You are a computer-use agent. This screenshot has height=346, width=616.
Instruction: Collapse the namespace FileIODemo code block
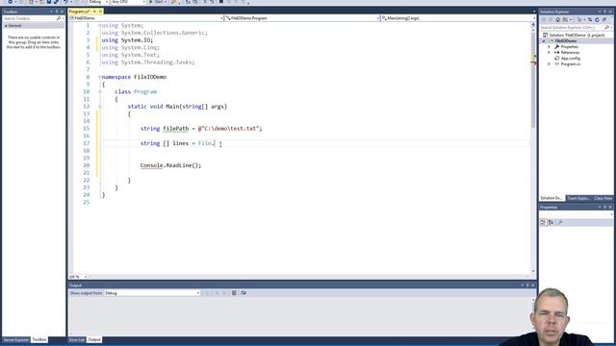coord(100,77)
